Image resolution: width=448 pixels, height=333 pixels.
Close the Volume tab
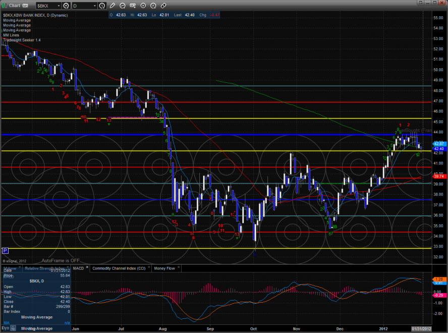tap(20, 267)
